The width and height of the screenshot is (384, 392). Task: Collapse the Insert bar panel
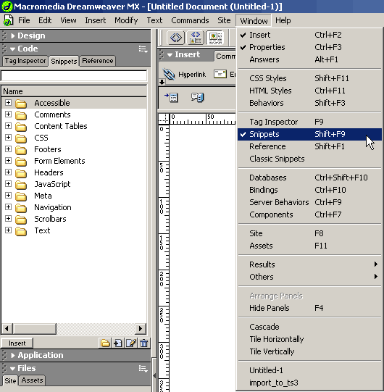pos(170,55)
